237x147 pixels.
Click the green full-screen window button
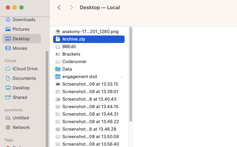tap(21, 8)
